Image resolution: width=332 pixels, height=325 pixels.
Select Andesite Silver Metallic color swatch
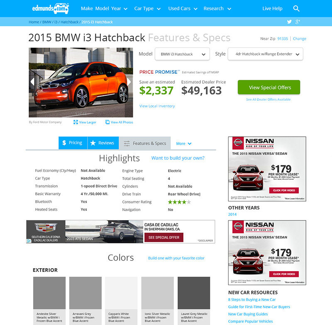coord(49,293)
